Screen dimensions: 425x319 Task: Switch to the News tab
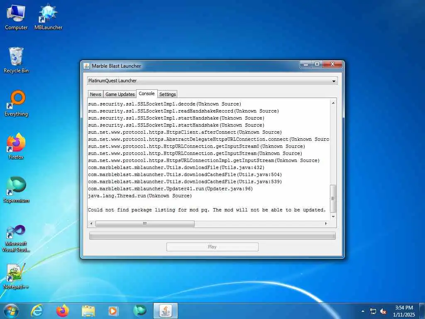pyautogui.click(x=95, y=94)
